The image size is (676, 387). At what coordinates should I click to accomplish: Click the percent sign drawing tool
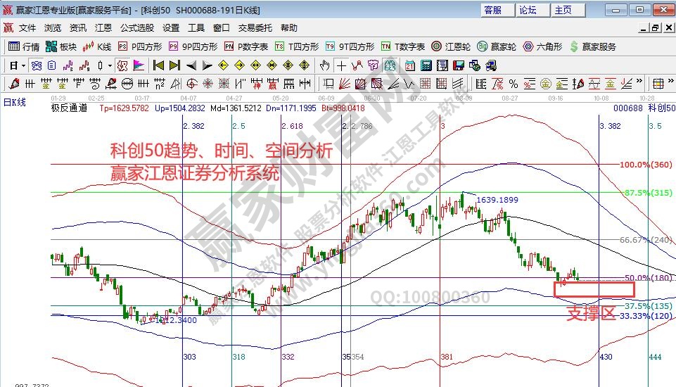(513, 84)
